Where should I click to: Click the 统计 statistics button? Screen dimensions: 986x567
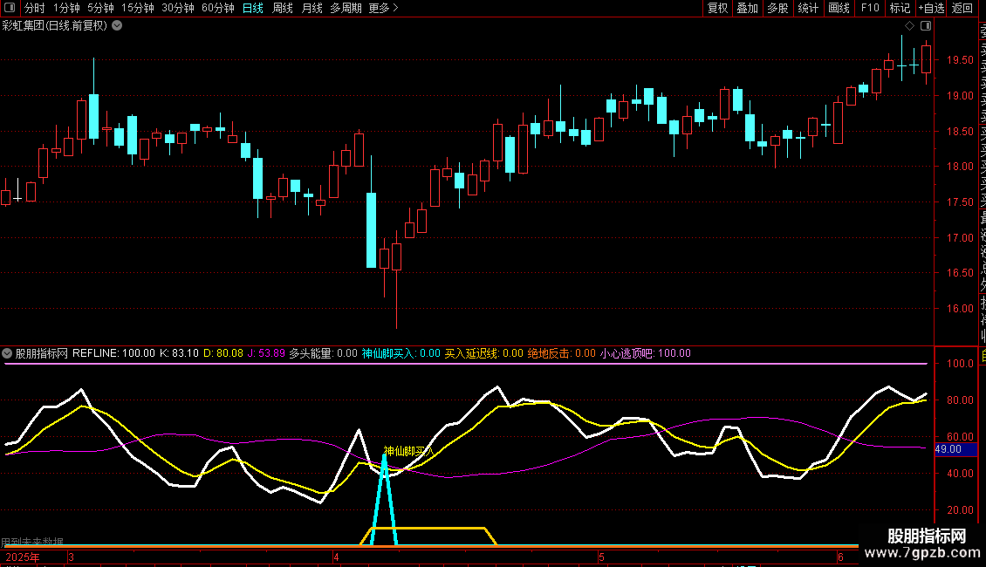(x=807, y=8)
